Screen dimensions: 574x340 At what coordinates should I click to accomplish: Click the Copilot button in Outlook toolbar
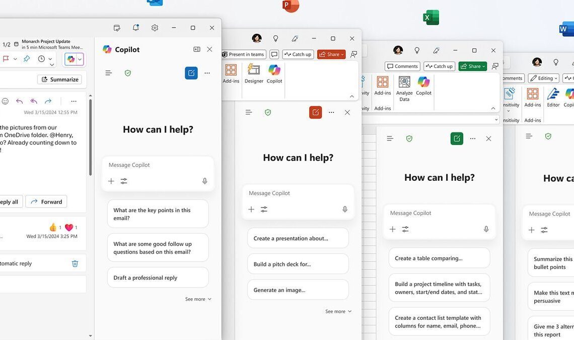pos(70,59)
